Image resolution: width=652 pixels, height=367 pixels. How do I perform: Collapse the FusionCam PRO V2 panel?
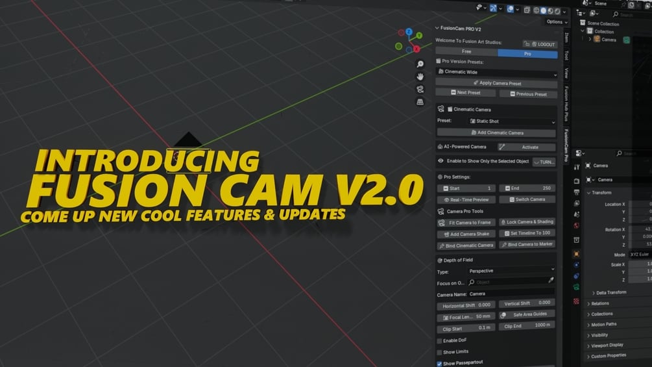[x=437, y=28]
